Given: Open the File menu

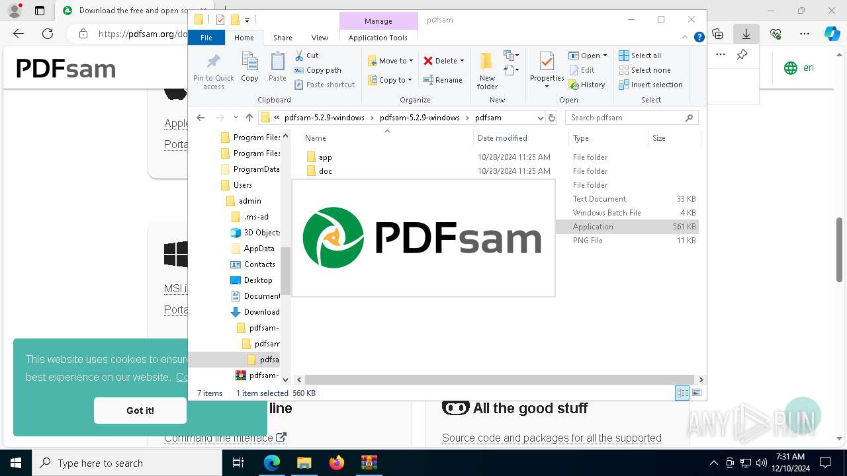Looking at the screenshot, I should [206, 38].
